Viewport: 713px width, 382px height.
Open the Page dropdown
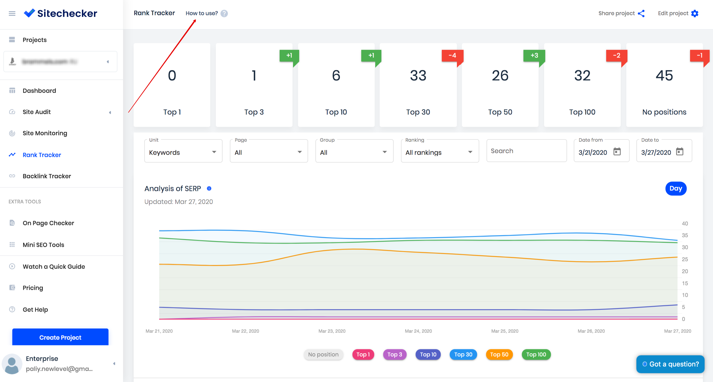coord(269,151)
